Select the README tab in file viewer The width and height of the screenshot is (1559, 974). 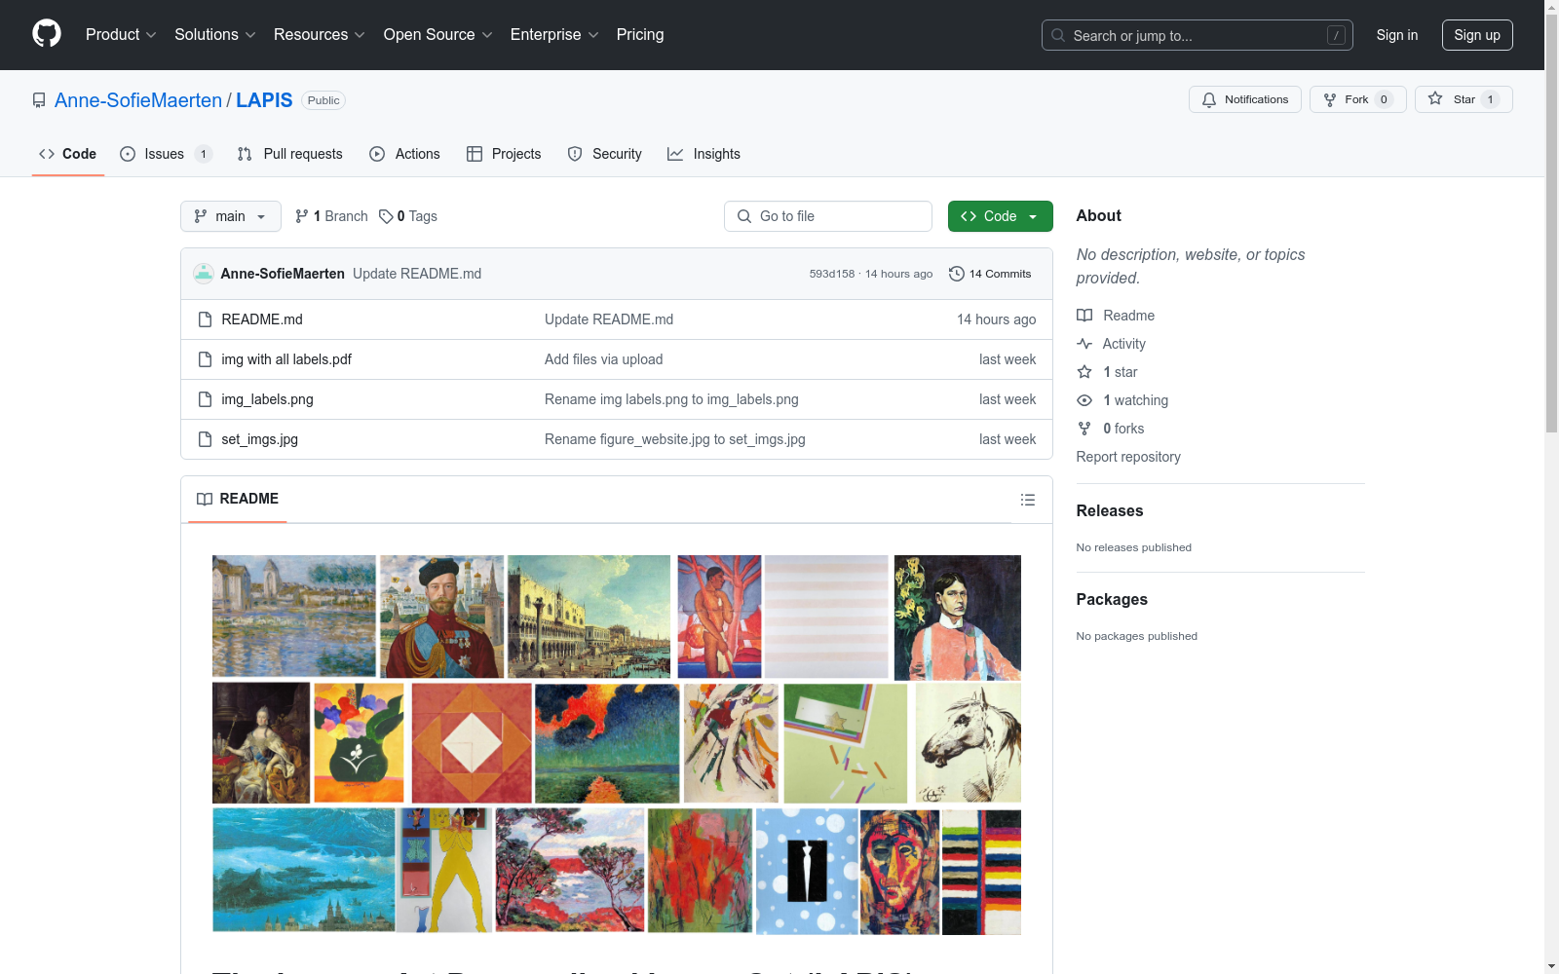pyautogui.click(x=238, y=499)
